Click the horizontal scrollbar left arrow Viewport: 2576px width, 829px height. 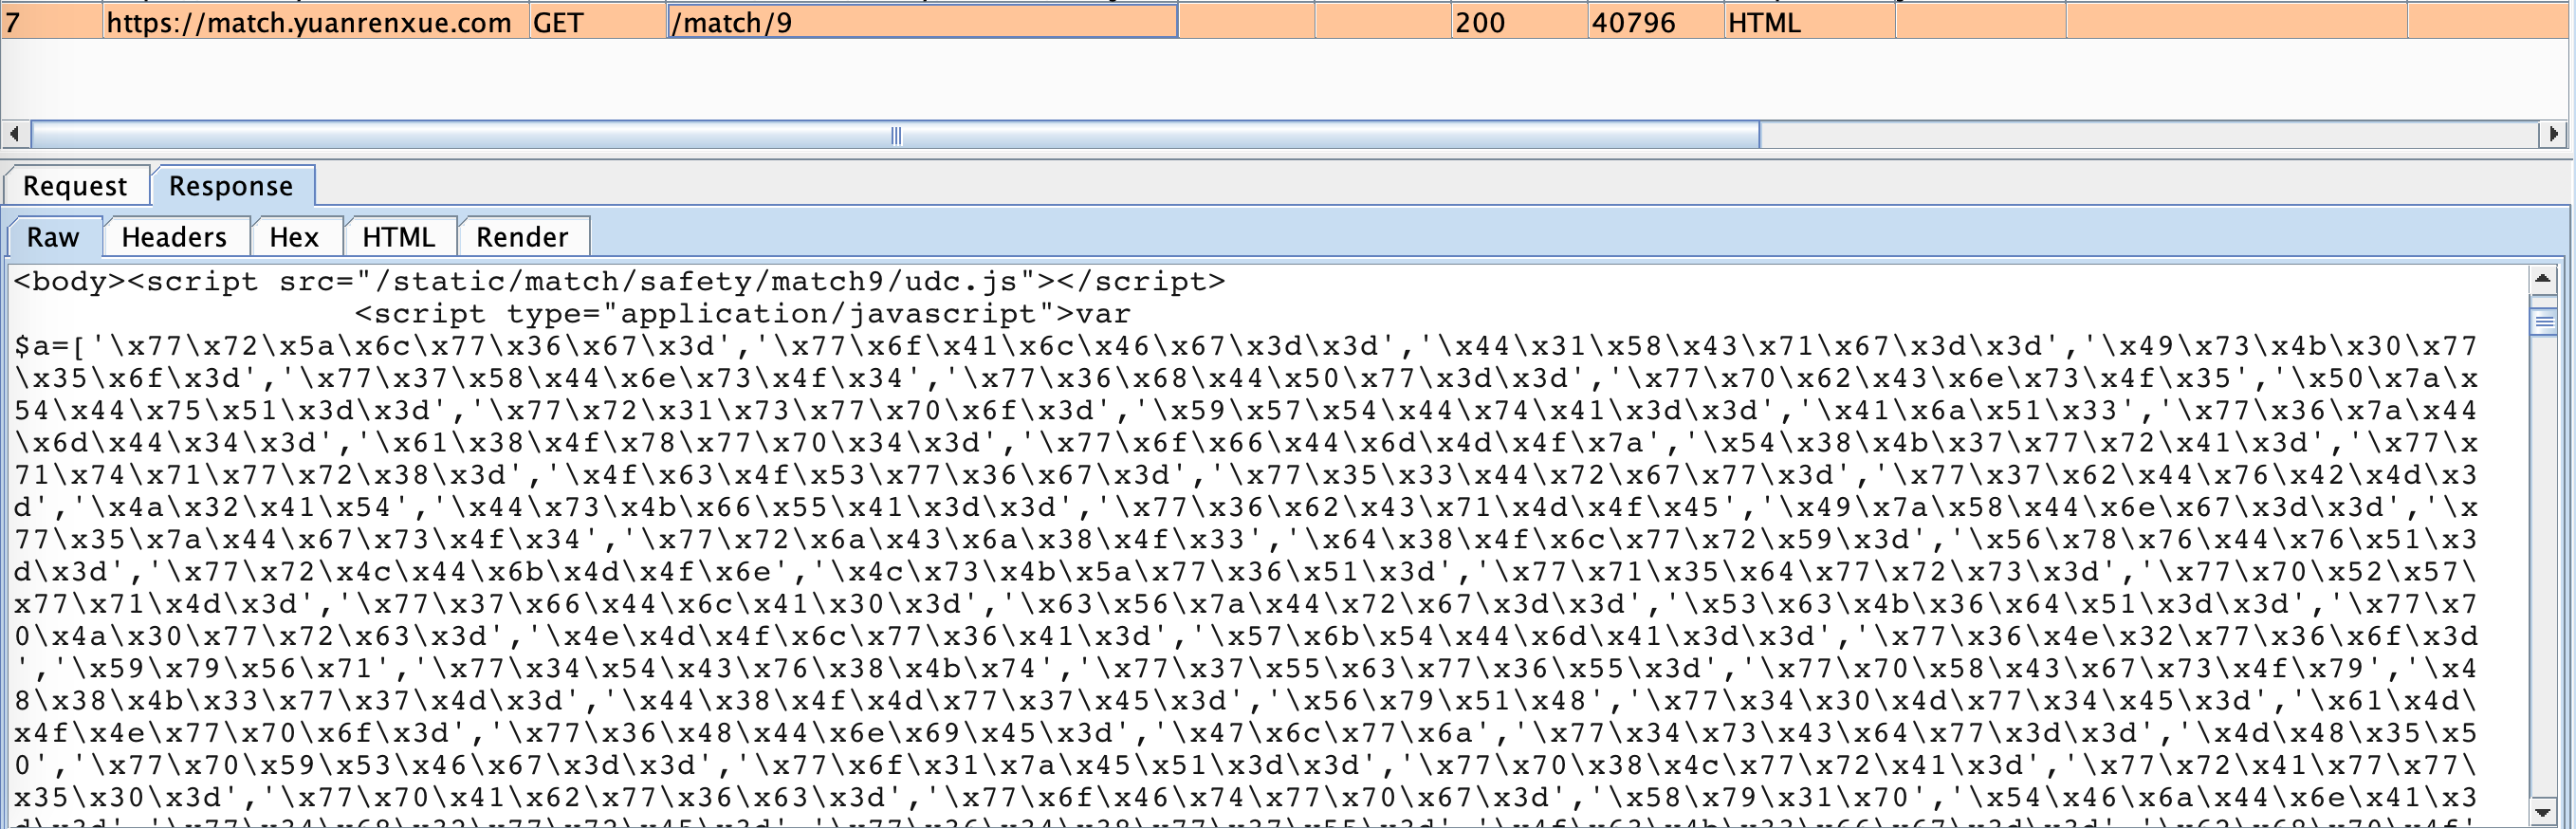coord(15,134)
